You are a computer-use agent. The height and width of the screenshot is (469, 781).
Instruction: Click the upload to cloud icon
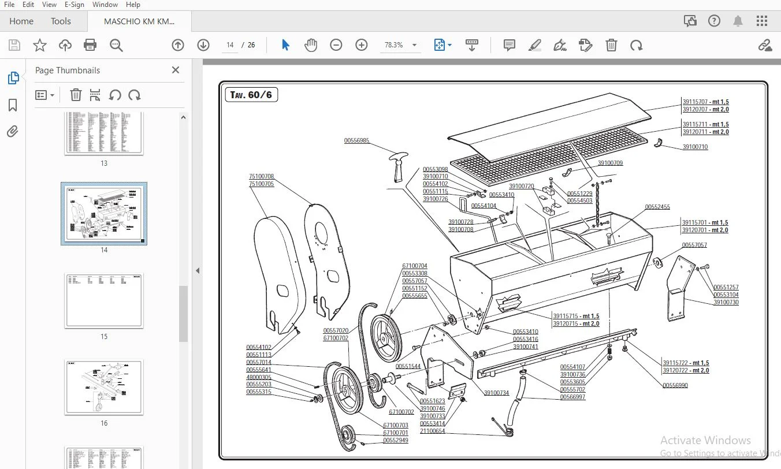pyautogui.click(x=65, y=45)
